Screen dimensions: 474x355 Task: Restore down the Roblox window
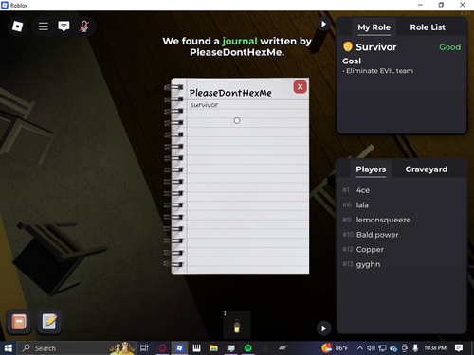[x=441, y=5]
